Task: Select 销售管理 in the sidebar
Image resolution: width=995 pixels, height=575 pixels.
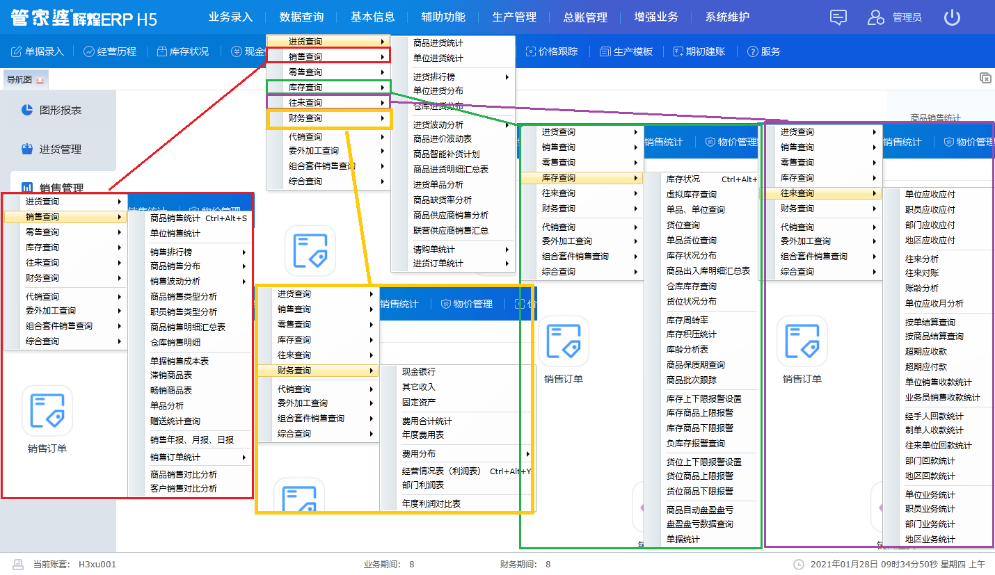Action: [52, 187]
